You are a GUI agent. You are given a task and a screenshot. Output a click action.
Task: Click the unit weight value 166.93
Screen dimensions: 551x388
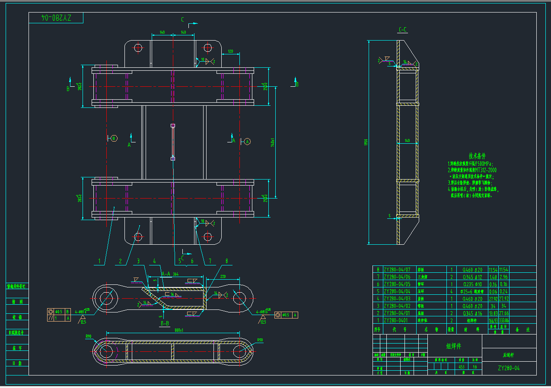pyautogui.click(x=493, y=321)
